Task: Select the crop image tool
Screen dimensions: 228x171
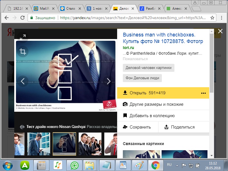Action: click(23, 52)
